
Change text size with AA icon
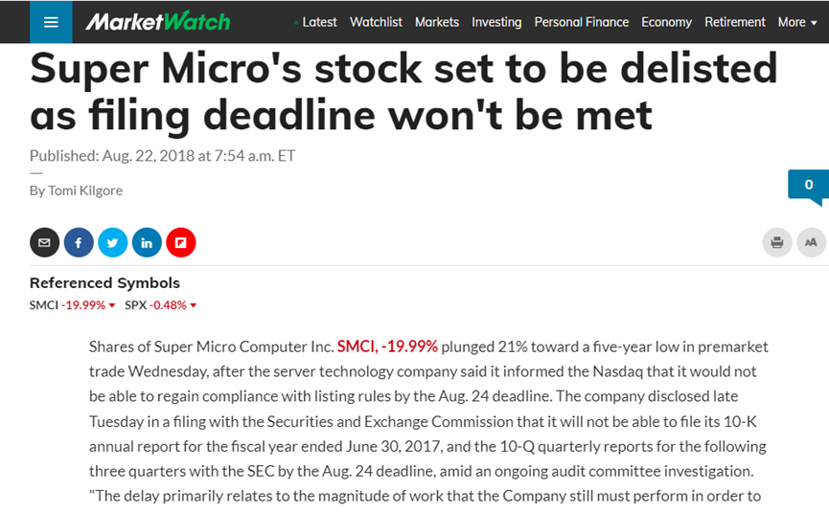[811, 243]
